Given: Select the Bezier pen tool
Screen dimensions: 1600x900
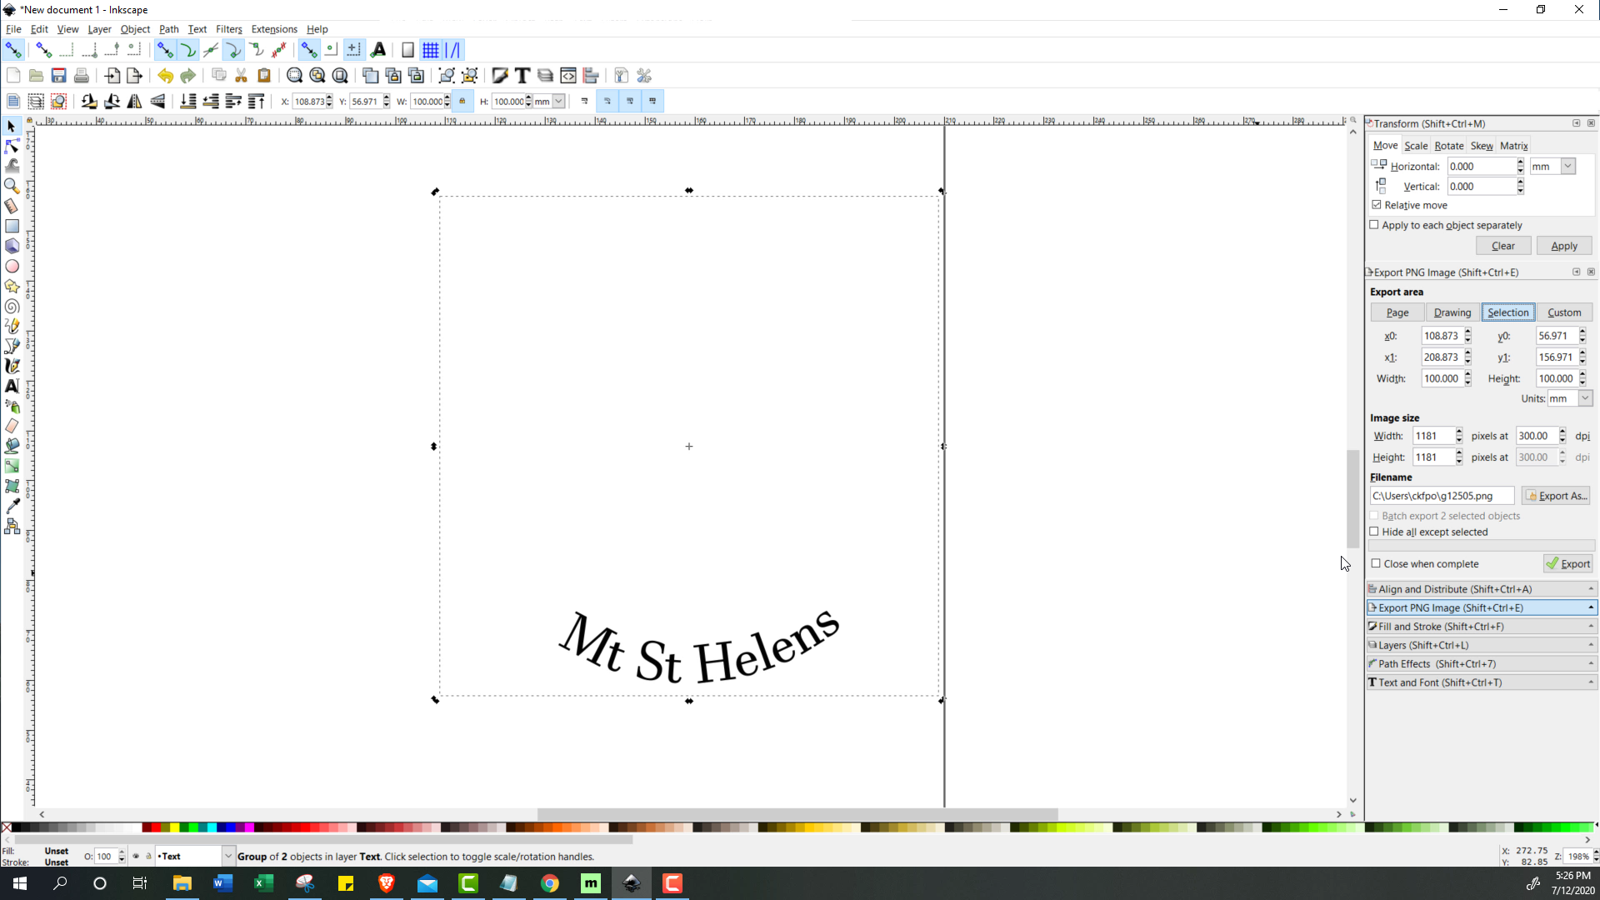Looking at the screenshot, I should tap(12, 346).
